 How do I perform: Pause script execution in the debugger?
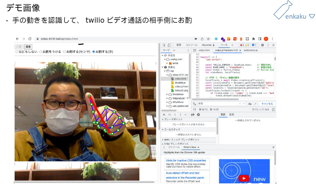tap(164, 115)
